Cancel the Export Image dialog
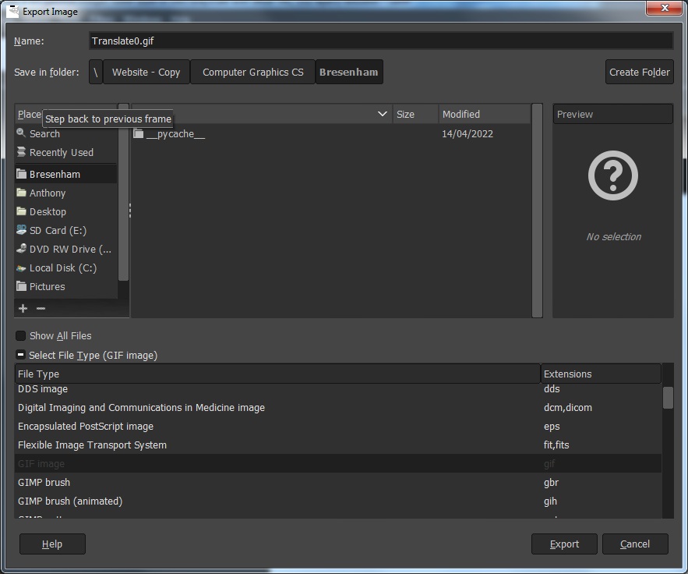Screen dimensions: 688x574 (635, 544)
